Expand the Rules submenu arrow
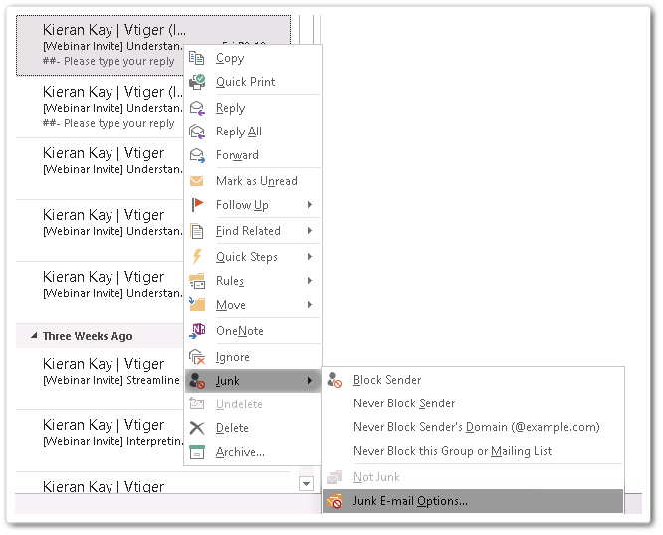This screenshot has height=535, width=663. pyautogui.click(x=310, y=281)
